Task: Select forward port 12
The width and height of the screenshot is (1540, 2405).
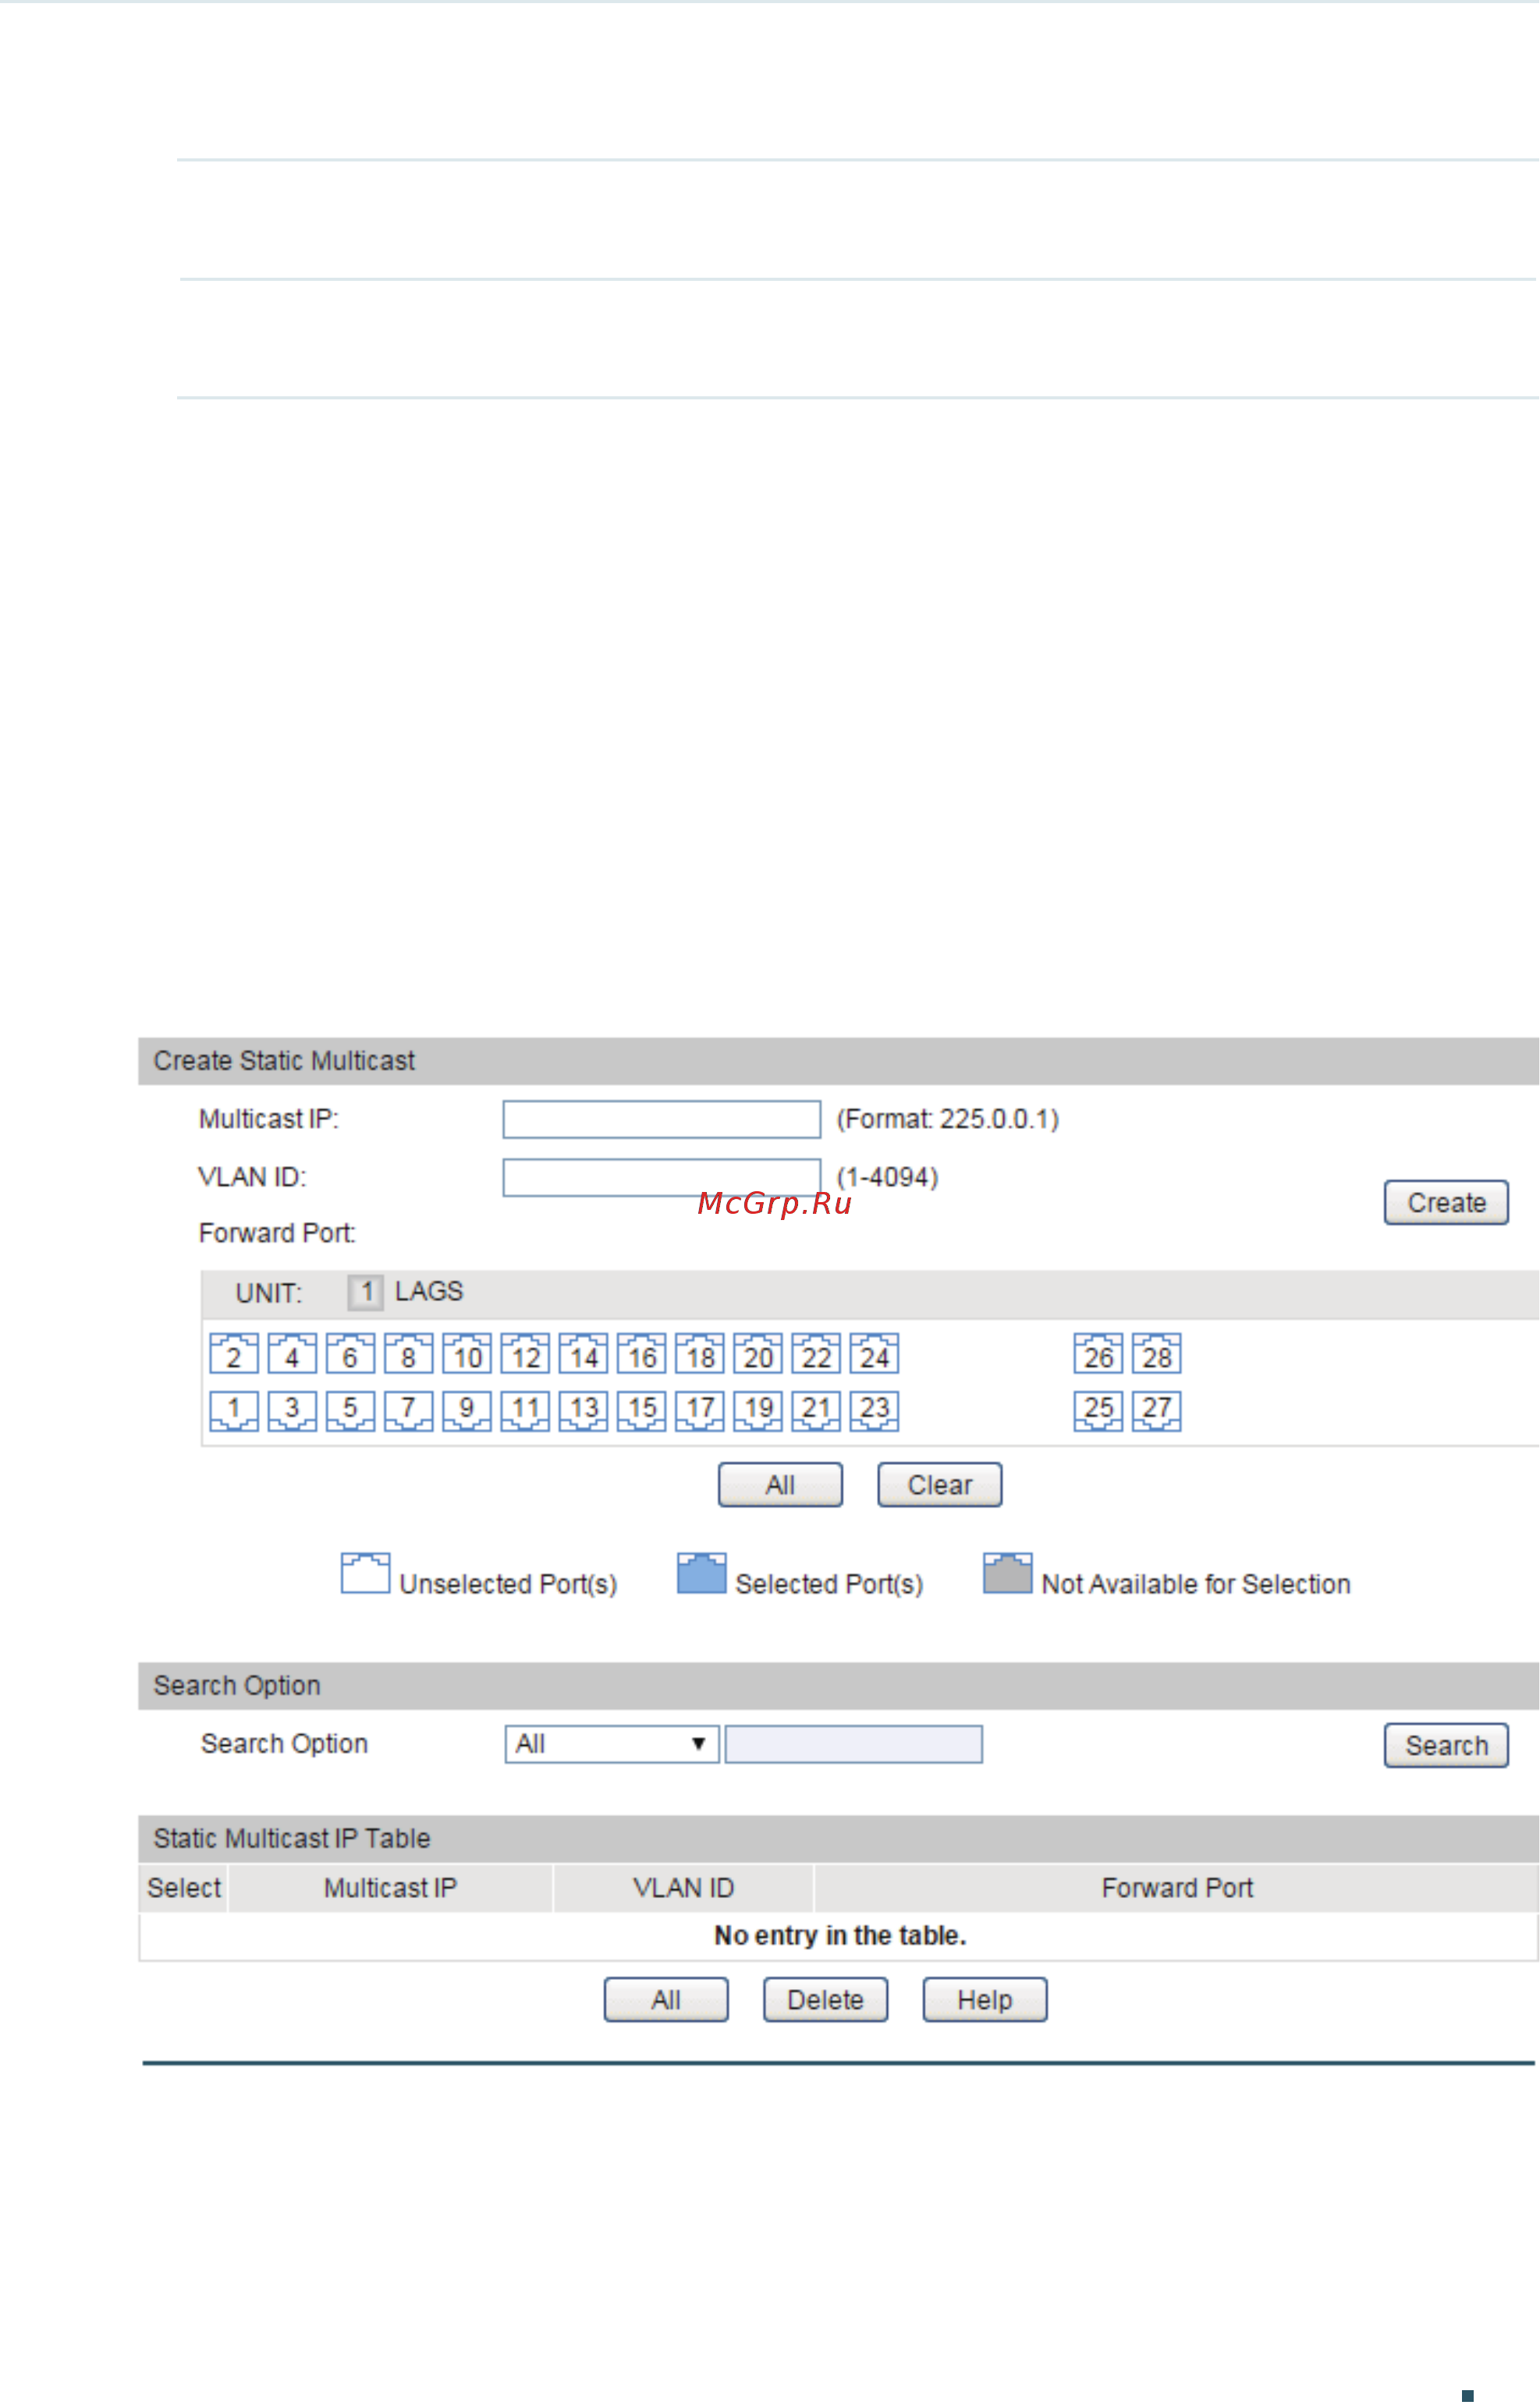Action: (525, 1354)
